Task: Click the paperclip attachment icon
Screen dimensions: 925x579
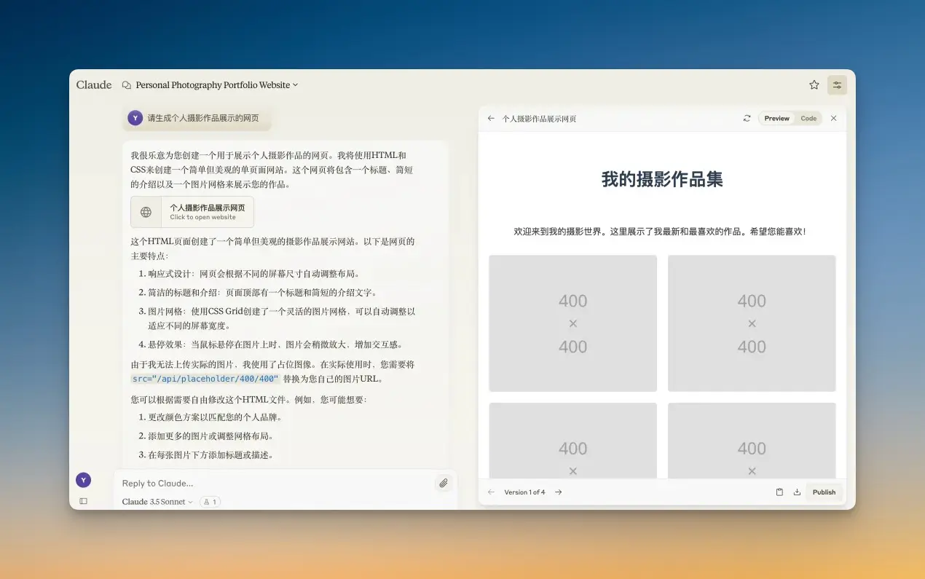Action: coord(443,483)
